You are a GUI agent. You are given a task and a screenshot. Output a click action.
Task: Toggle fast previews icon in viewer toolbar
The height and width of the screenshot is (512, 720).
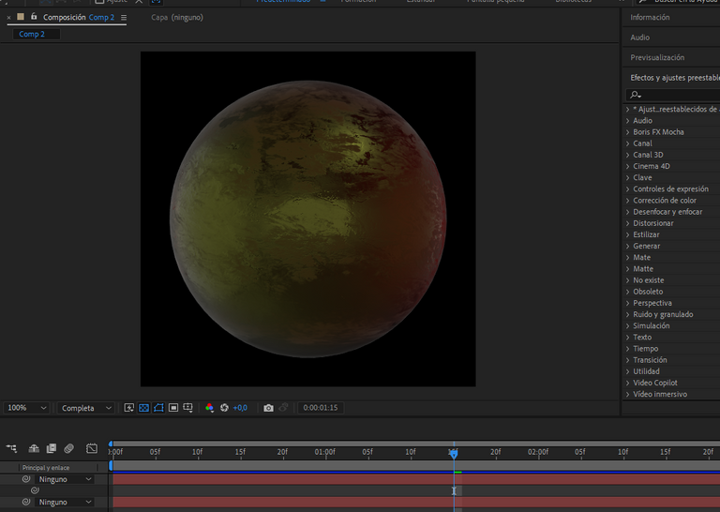pyautogui.click(x=129, y=408)
